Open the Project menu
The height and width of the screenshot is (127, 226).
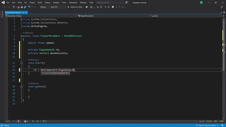[x=32, y=2]
